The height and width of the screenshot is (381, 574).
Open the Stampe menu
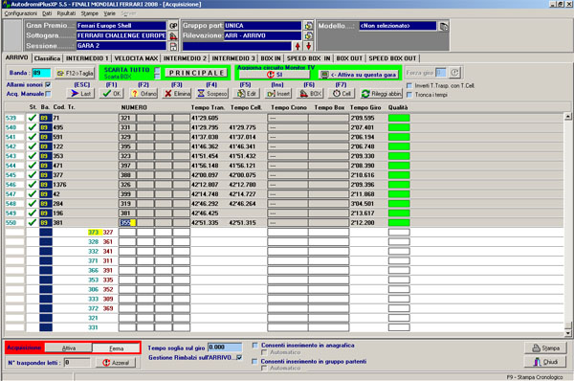click(x=90, y=13)
